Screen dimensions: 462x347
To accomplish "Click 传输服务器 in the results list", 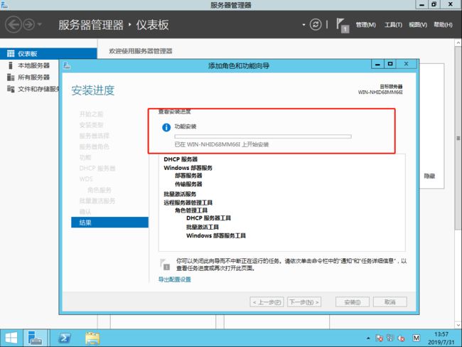I will (188, 184).
